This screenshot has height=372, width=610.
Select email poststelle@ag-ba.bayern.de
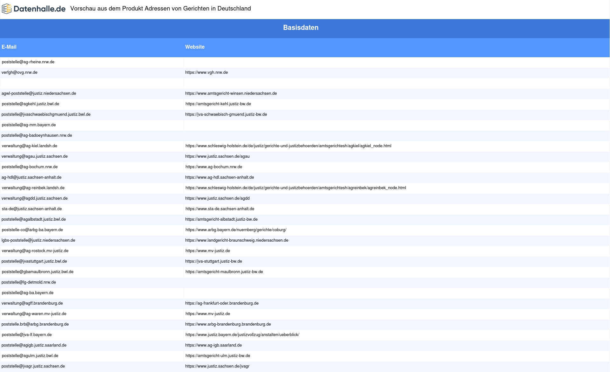point(28,293)
